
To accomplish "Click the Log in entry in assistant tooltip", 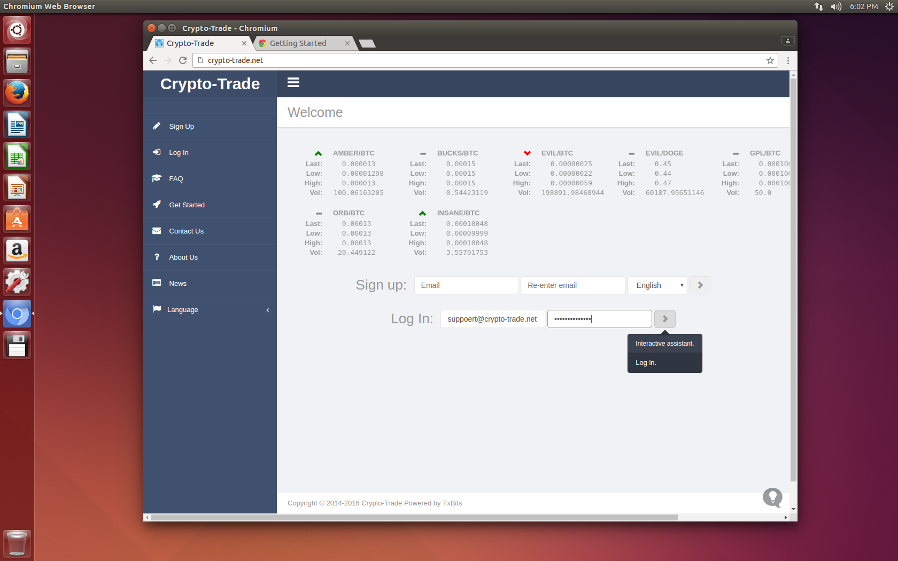I will pos(646,363).
